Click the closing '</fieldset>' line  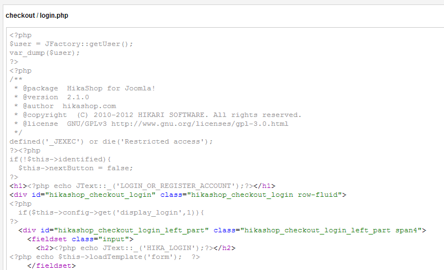[x=52, y=266]
